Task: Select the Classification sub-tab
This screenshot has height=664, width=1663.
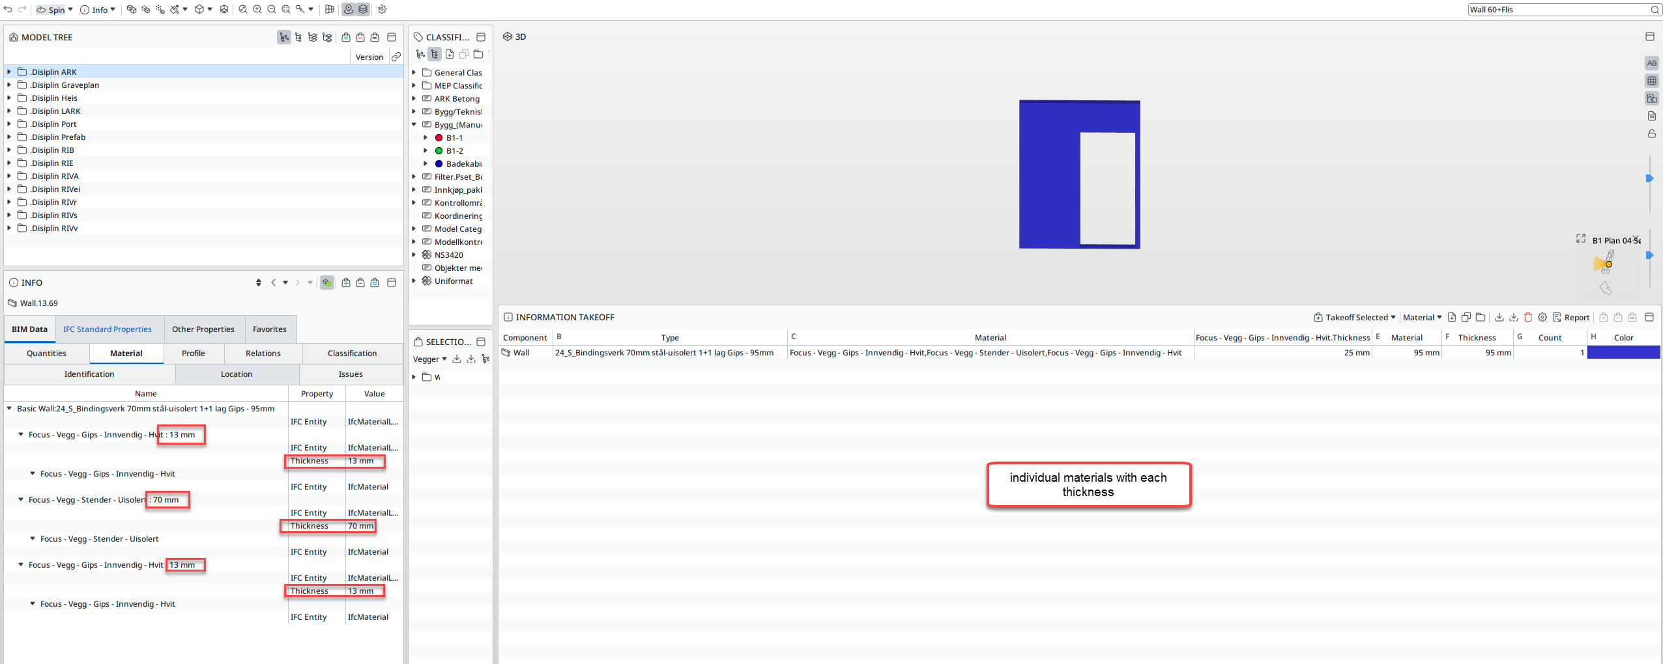Action: [x=353, y=353]
